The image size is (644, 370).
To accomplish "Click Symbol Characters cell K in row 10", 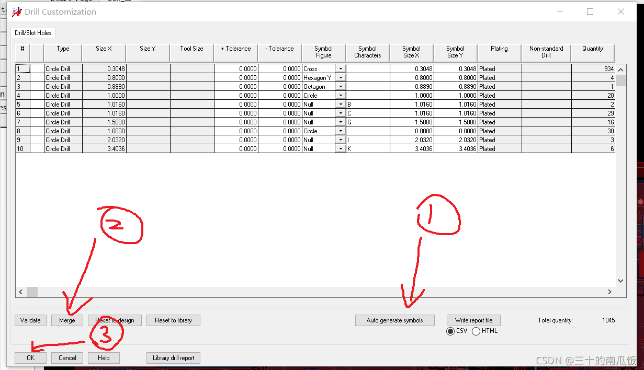I will 368,149.
